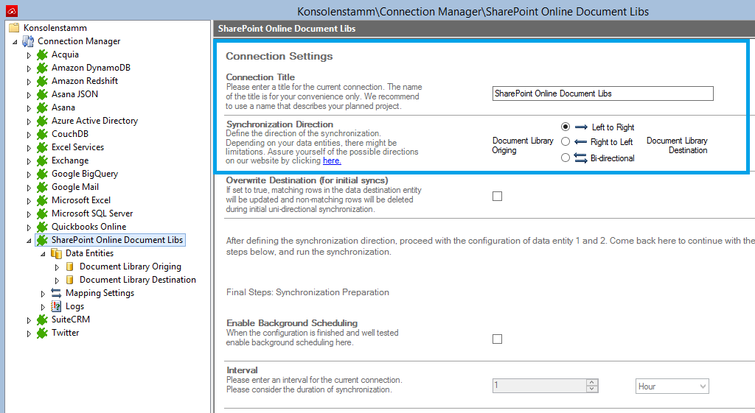
Task: Enable the Background Scheduling checkbox
Action: [x=497, y=339]
